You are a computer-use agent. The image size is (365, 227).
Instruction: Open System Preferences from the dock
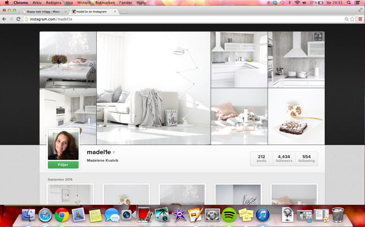click(x=212, y=215)
